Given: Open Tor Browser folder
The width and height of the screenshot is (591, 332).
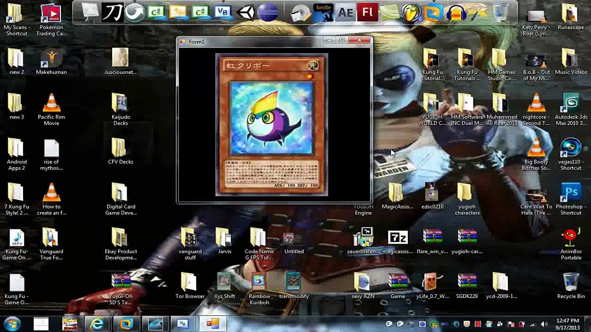Looking at the screenshot, I should click(190, 286).
